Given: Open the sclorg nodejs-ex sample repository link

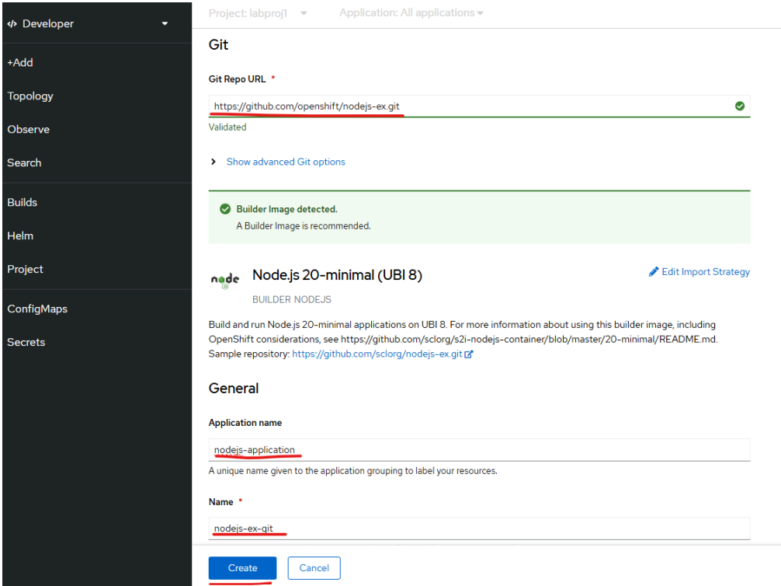Looking at the screenshot, I should coord(377,354).
